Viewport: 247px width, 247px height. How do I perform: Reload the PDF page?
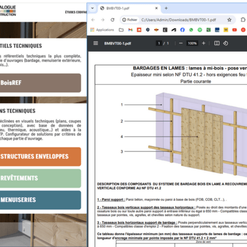tap(112, 20)
